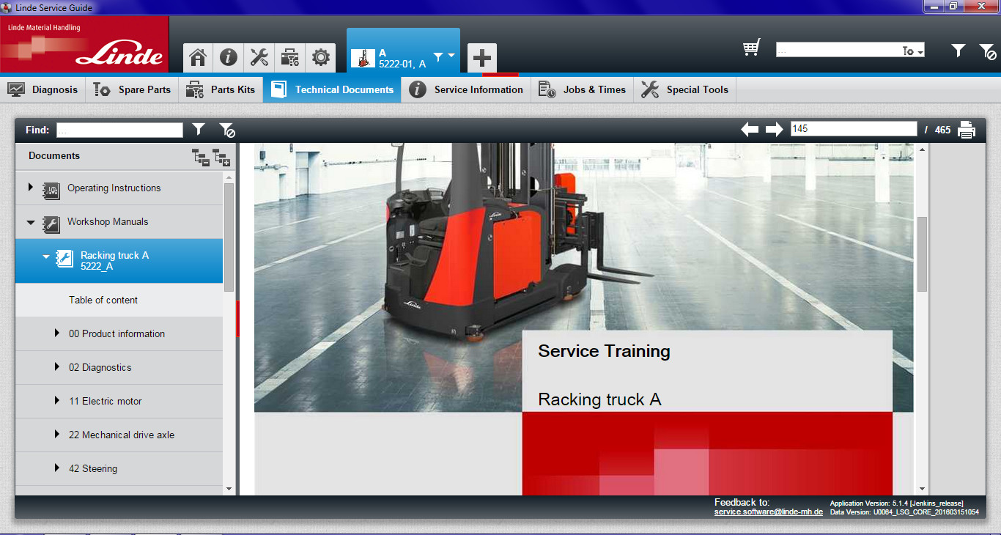Apply the Find filter funnel icon

click(x=199, y=130)
